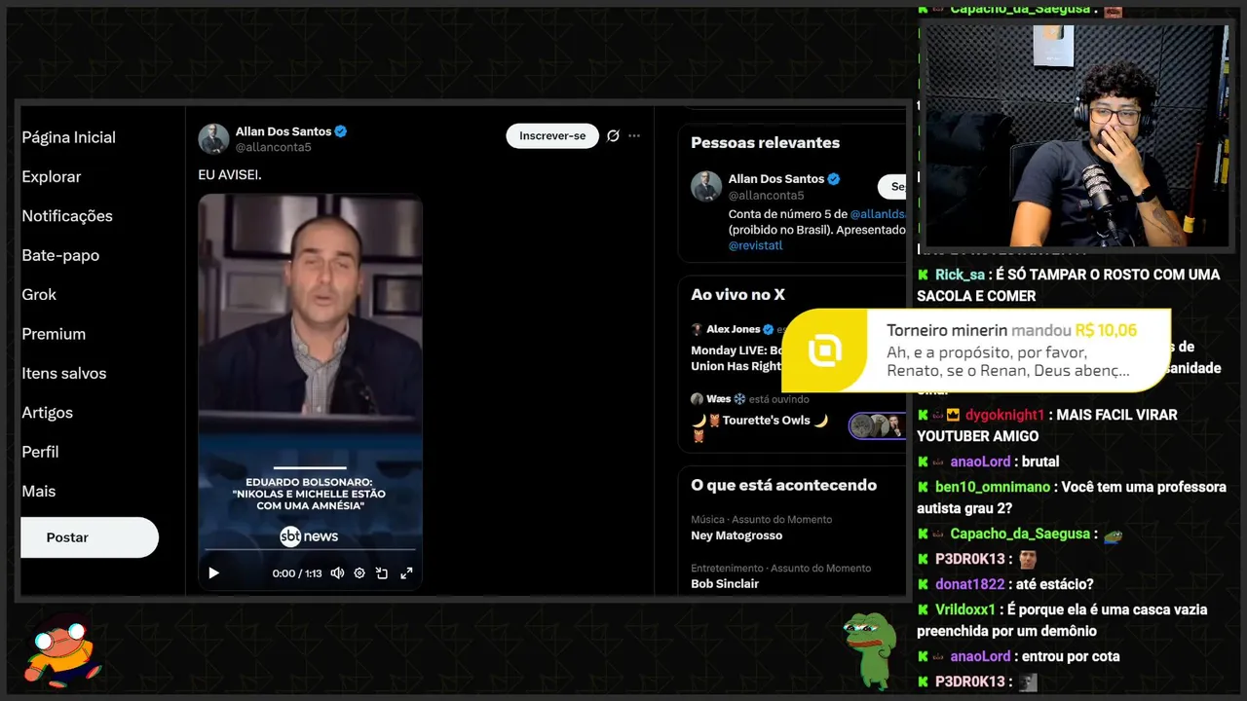1247x701 pixels.
Task: Click the Vrildoxx1 username in chat
Action: tap(965, 609)
